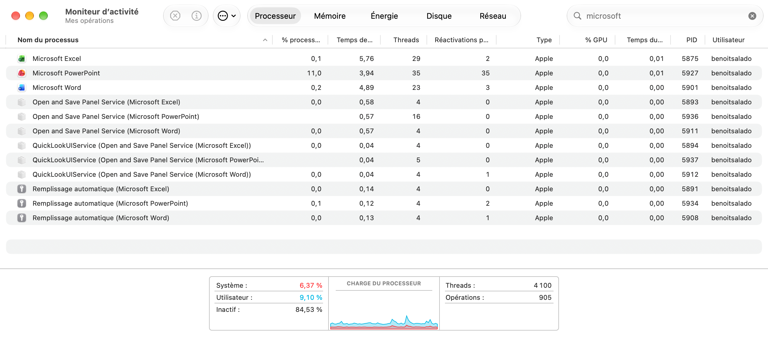This screenshot has height=339, width=768.
Task: Click the stop process (X) toolbar icon
Action: click(x=175, y=16)
